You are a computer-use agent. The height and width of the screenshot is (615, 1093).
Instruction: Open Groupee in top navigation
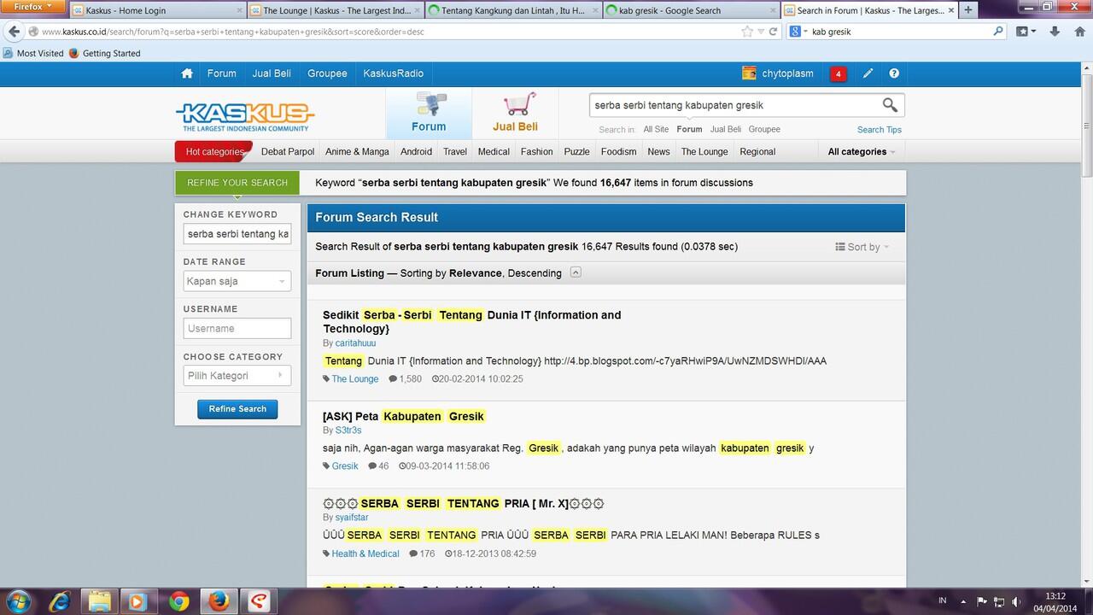(327, 73)
